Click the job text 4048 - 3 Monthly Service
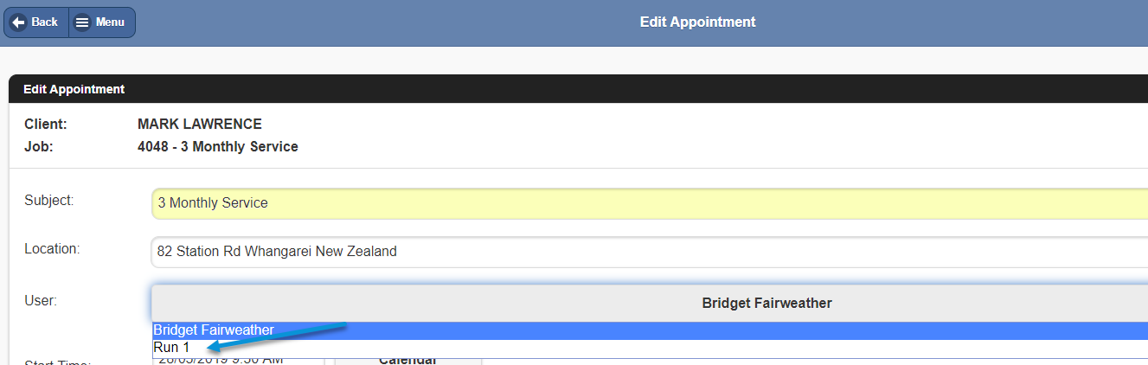This screenshot has height=365, width=1148. pos(218,147)
